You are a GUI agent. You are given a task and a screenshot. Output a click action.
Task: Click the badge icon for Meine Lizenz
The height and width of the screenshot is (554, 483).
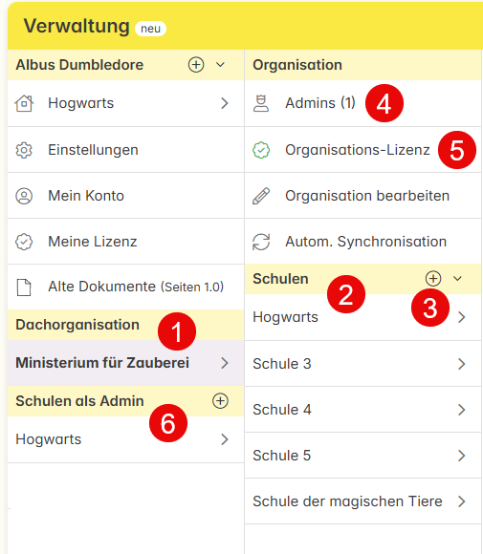24,242
